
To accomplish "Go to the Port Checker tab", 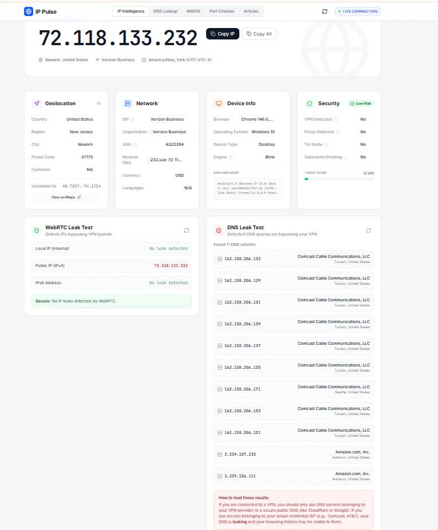I will point(222,11).
